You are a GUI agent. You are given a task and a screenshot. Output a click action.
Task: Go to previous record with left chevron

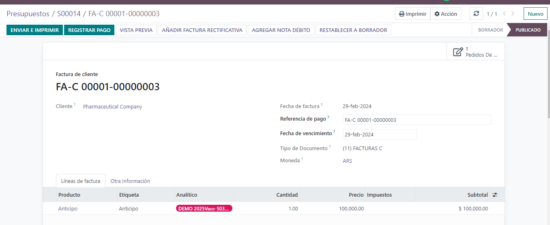tap(504, 14)
